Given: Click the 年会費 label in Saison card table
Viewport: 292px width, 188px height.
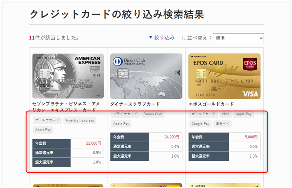Looking at the screenshot, I should (41, 143).
